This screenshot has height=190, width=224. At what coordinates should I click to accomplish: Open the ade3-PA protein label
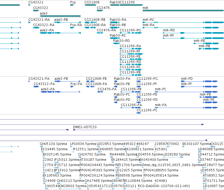(x=48, y=89)
